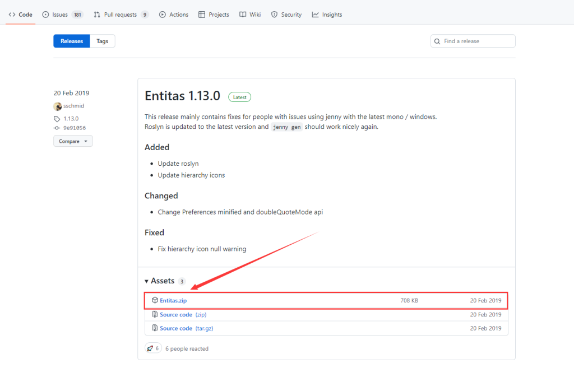This screenshot has width=574, height=368.
Task: Open the Actions tab
Action: pyautogui.click(x=174, y=15)
